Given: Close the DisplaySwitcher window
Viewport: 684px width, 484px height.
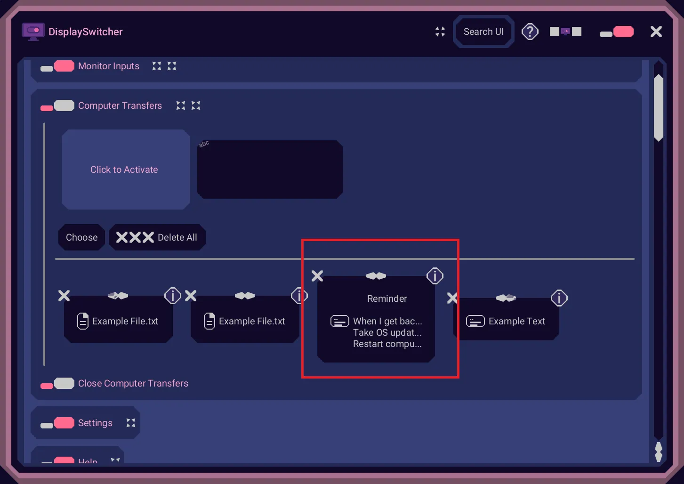Looking at the screenshot, I should point(656,32).
